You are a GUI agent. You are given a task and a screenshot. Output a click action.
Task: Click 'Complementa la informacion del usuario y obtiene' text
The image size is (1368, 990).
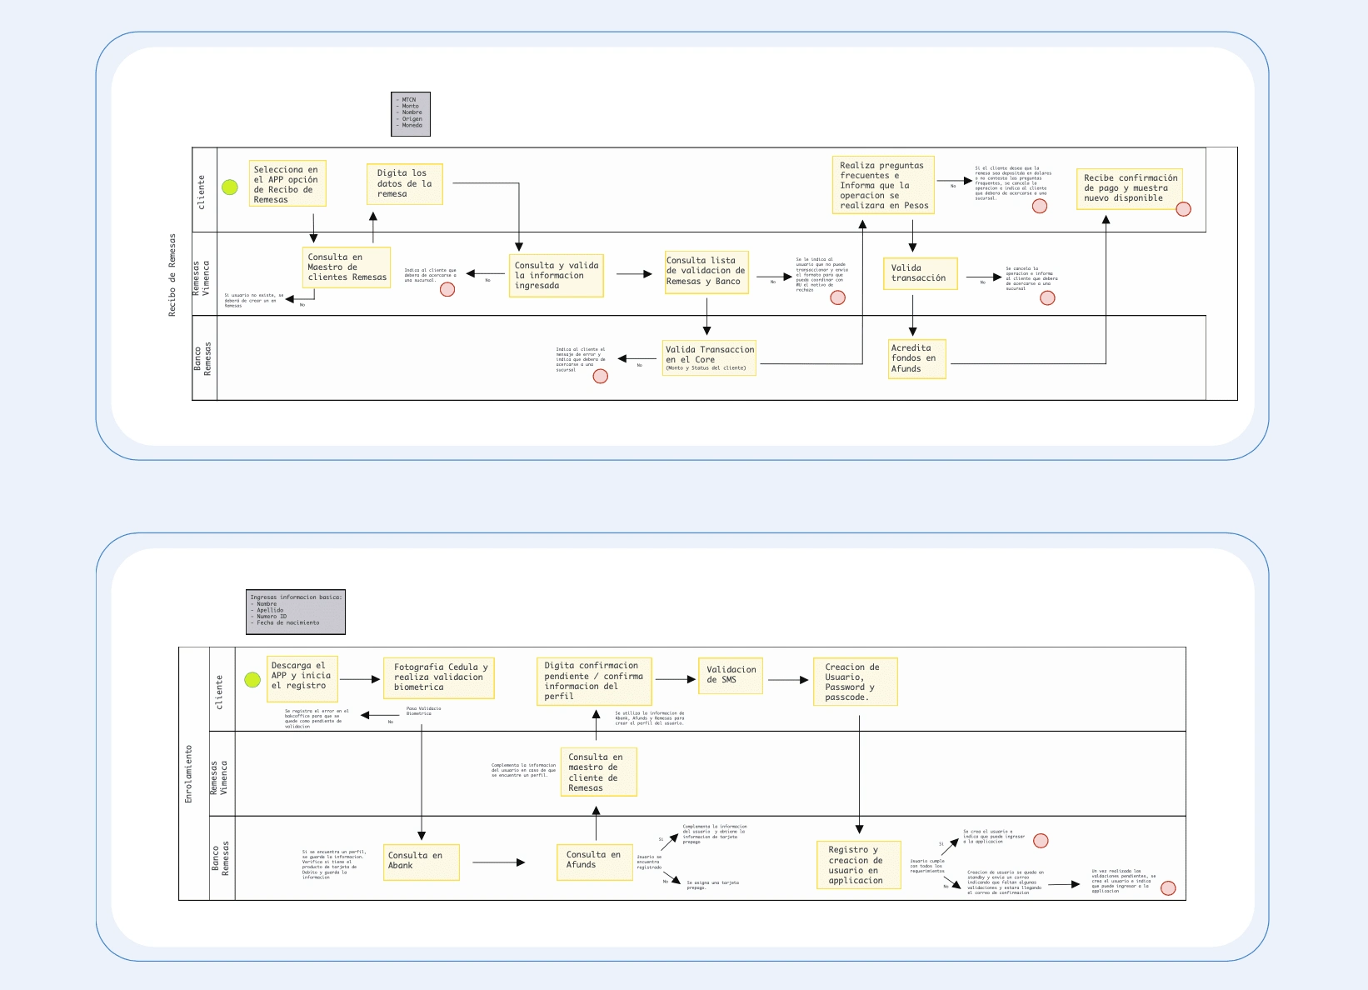click(x=715, y=834)
